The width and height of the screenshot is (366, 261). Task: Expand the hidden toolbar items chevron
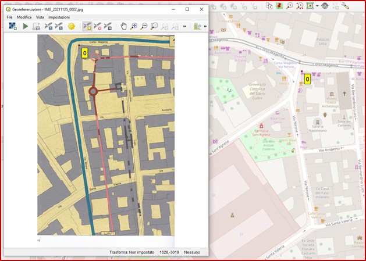click(185, 26)
